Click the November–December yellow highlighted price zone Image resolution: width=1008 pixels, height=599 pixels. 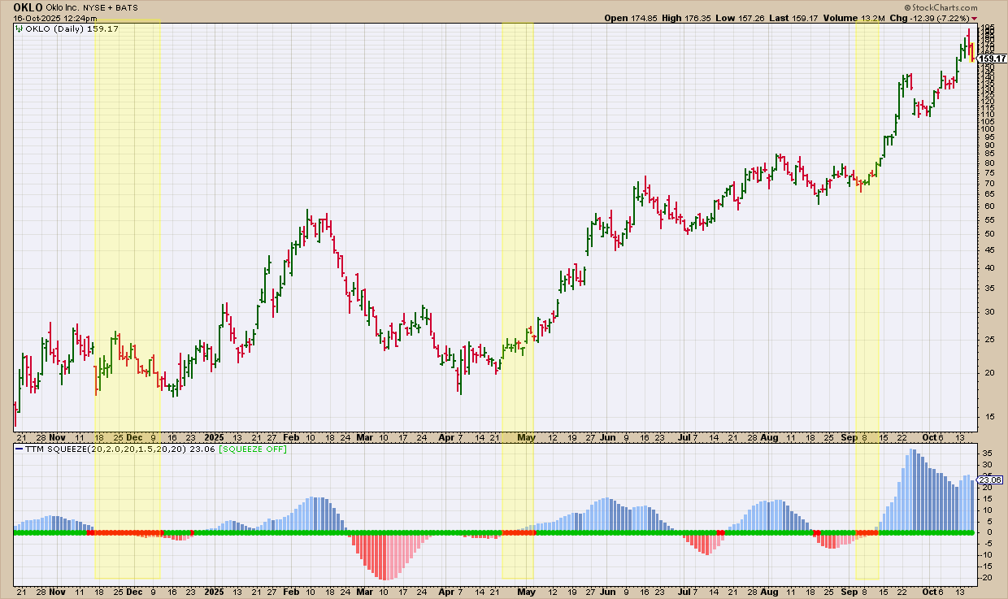tap(127, 228)
